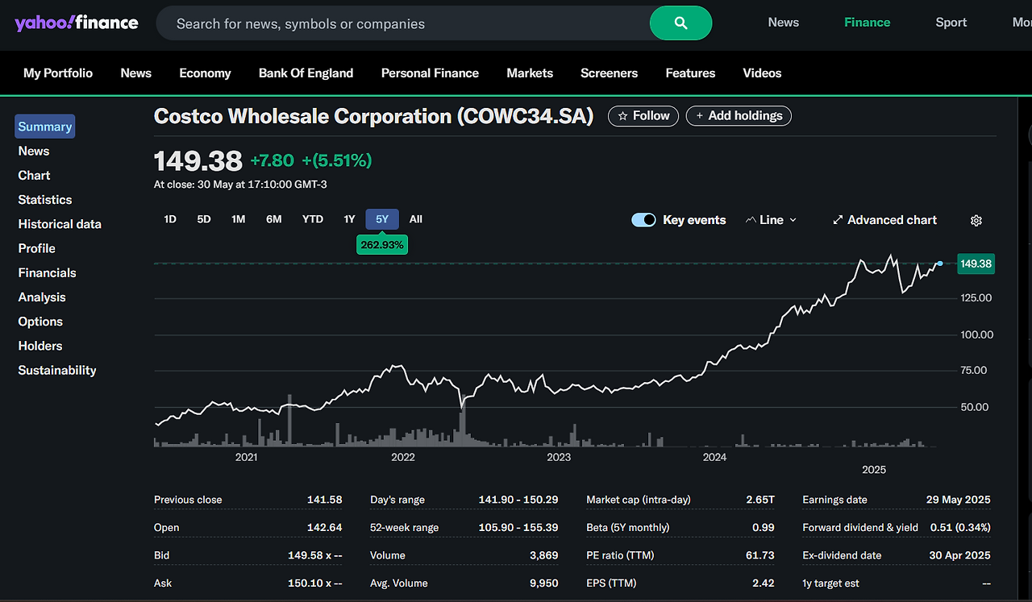Select the 6M time range

click(274, 219)
